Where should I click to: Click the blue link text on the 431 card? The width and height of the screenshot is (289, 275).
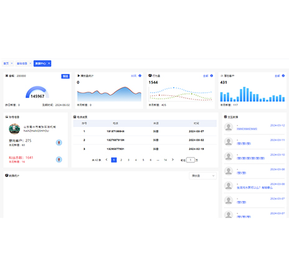click(x=277, y=76)
